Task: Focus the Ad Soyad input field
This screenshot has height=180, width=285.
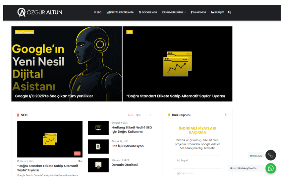Action: point(198,160)
